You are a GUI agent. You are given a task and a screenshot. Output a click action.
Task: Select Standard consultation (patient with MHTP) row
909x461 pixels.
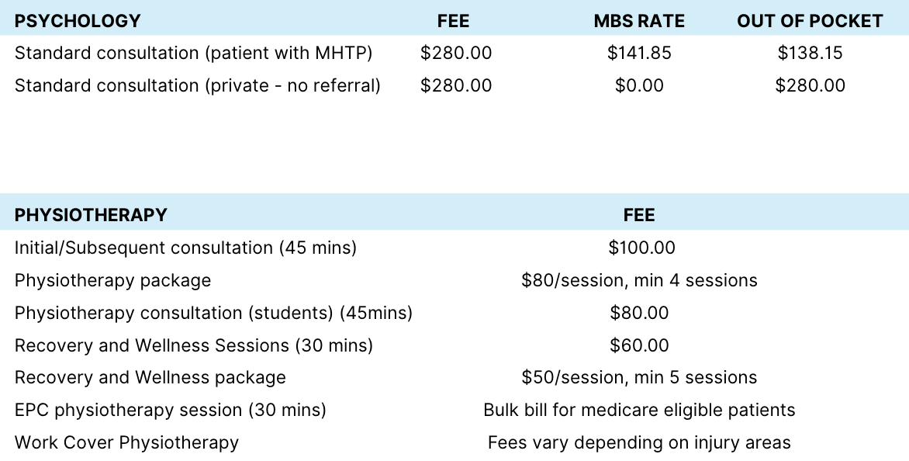click(194, 54)
